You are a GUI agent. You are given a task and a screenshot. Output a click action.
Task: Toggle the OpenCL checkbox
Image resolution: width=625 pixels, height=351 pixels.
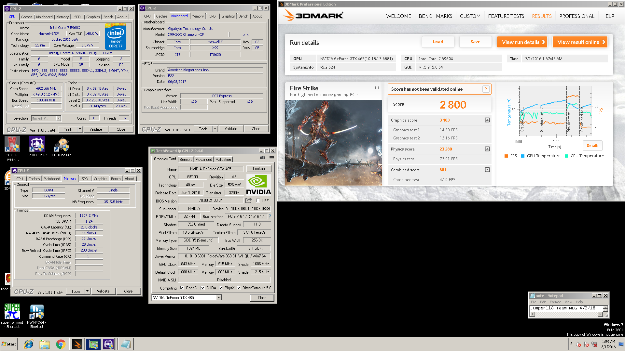[182, 288]
